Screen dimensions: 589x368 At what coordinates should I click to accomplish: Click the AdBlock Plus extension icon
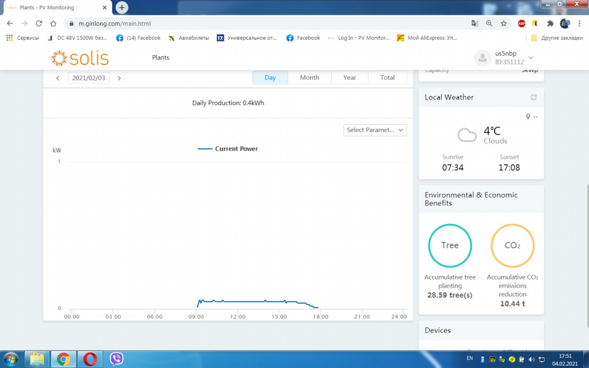pos(521,24)
